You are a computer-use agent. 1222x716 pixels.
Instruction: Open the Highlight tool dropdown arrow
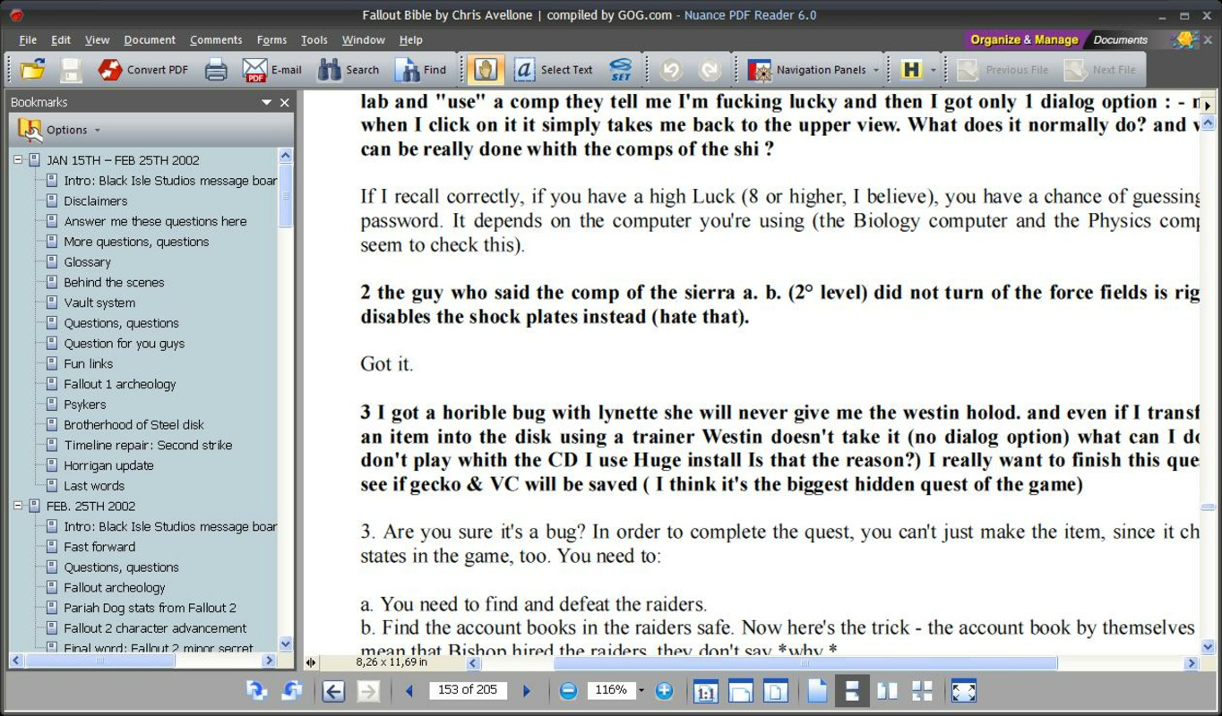933,70
